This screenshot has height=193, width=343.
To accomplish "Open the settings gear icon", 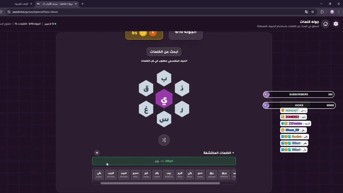I will tap(336, 24).
